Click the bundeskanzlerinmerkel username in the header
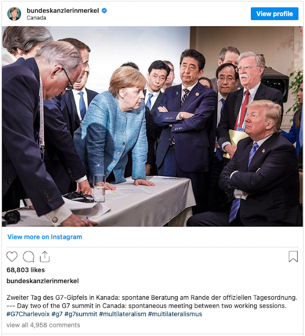Image resolution: width=305 pixels, height=336 pixels. 63,11
